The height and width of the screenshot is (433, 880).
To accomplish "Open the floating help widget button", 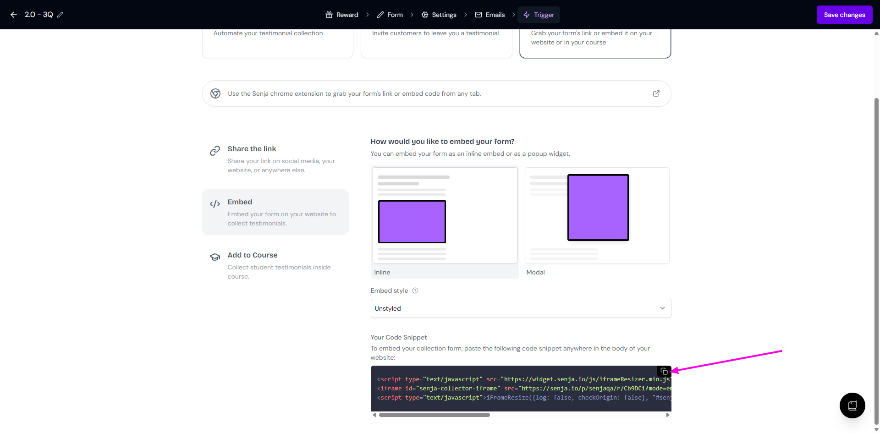I will pyautogui.click(x=852, y=406).
